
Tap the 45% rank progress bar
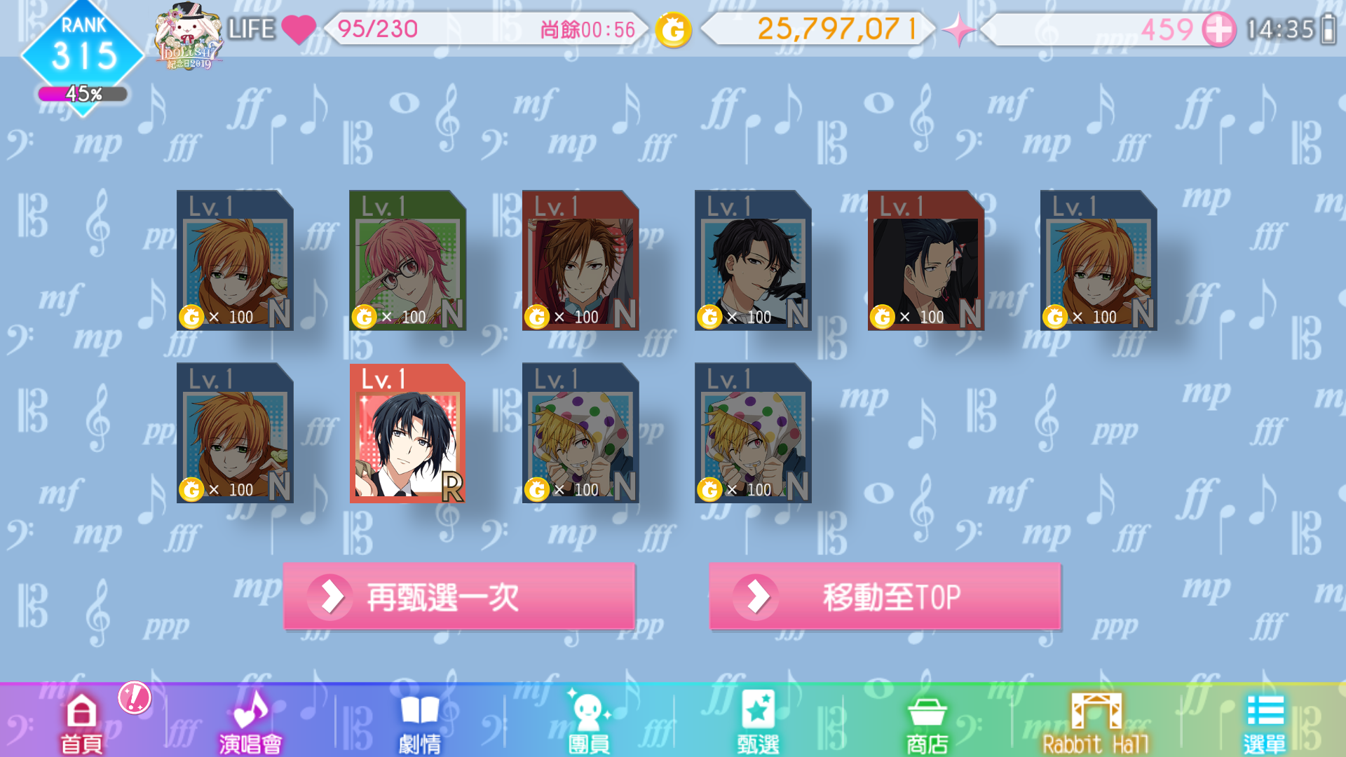(x=83, y=94)
